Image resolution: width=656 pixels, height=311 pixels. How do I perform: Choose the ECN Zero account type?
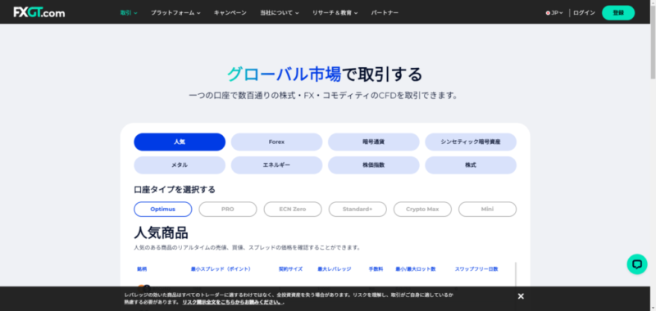coord(293,210)
